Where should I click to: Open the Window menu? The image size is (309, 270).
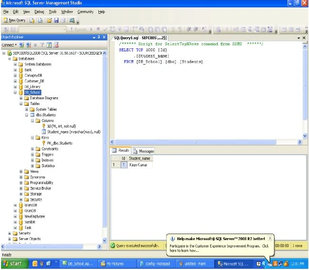pos(67,12)
